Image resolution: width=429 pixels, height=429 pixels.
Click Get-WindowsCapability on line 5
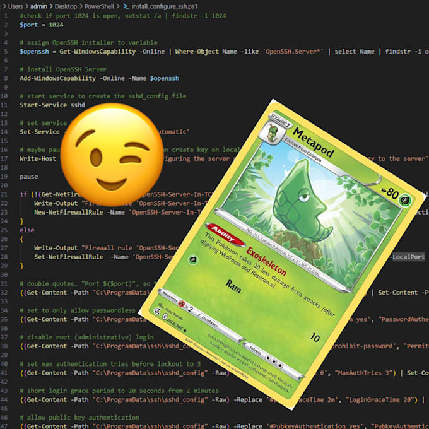[97, 52]
